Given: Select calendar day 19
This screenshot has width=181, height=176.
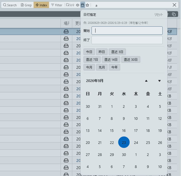Looking at the screenshot, I should coord(160,130).
